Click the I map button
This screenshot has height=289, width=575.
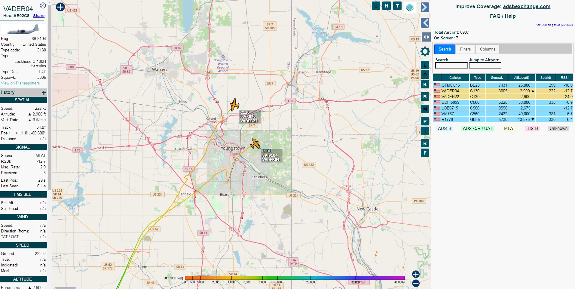point(425,131)
